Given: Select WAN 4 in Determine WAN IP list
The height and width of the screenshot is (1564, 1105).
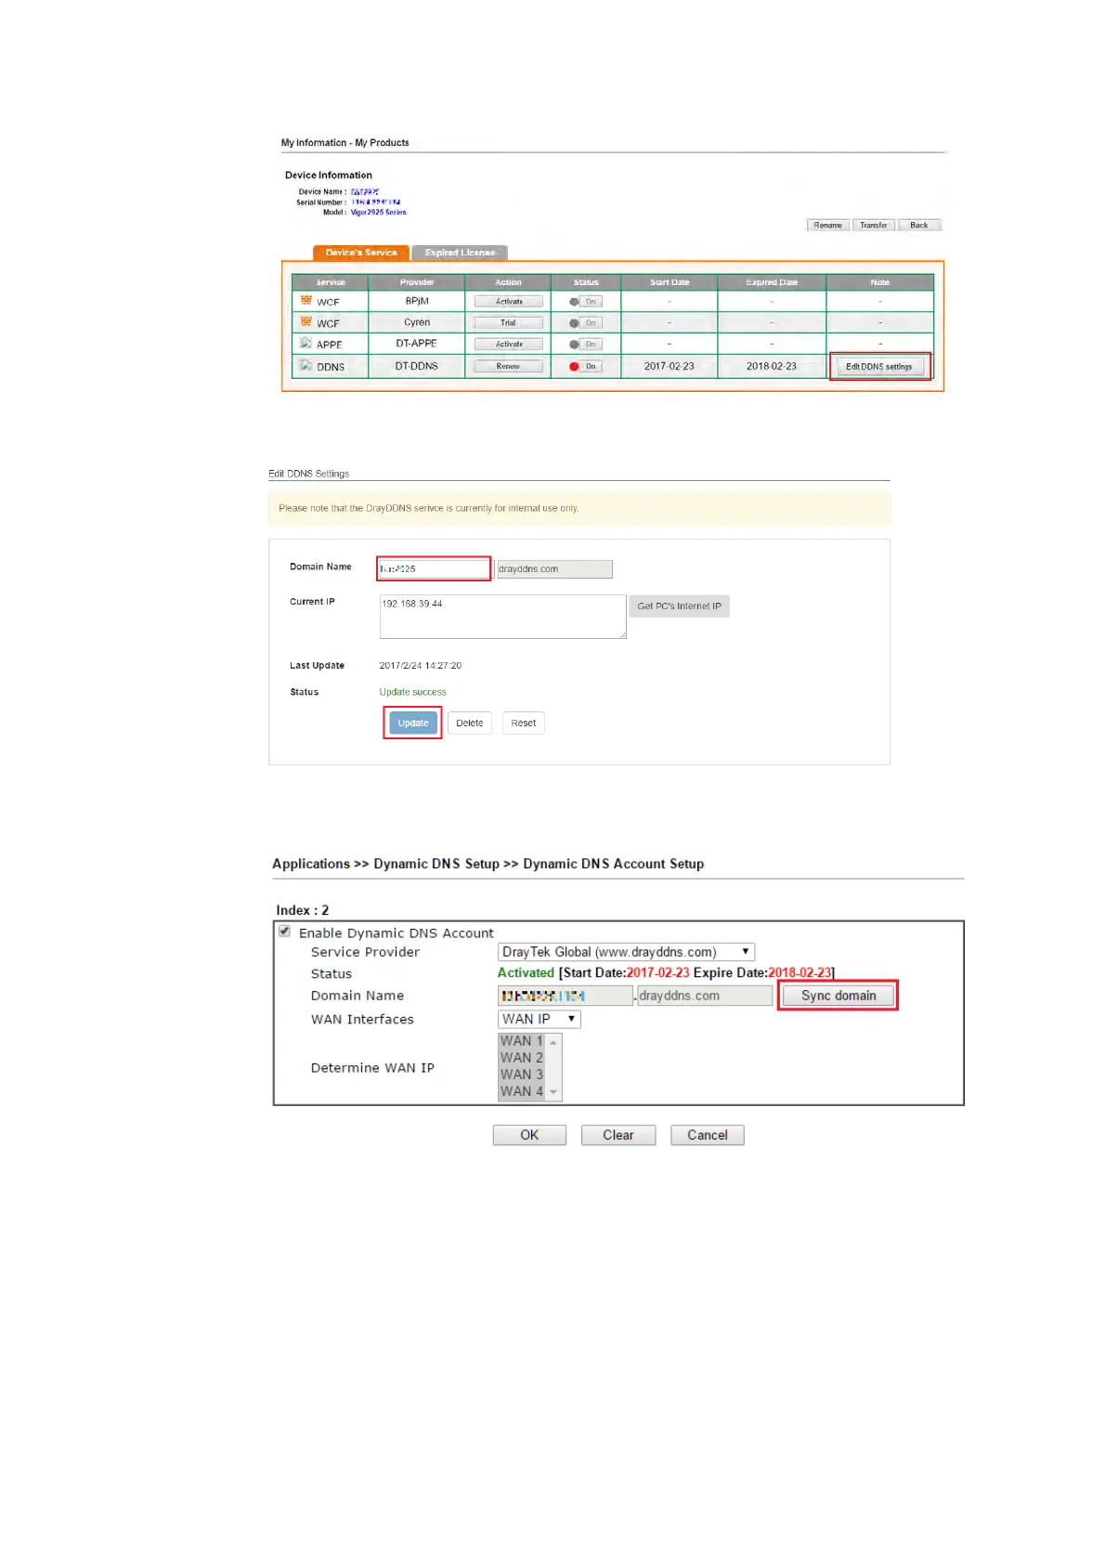Looking at the screenshot, I should (x=522, y=1091).
